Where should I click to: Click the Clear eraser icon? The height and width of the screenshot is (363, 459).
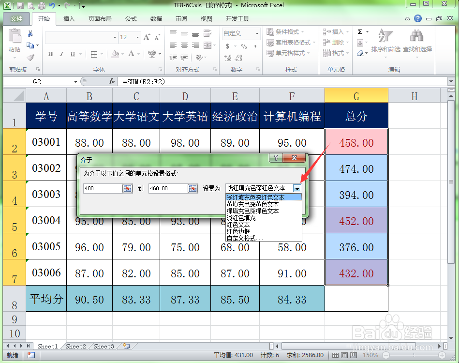coord(361,53)
